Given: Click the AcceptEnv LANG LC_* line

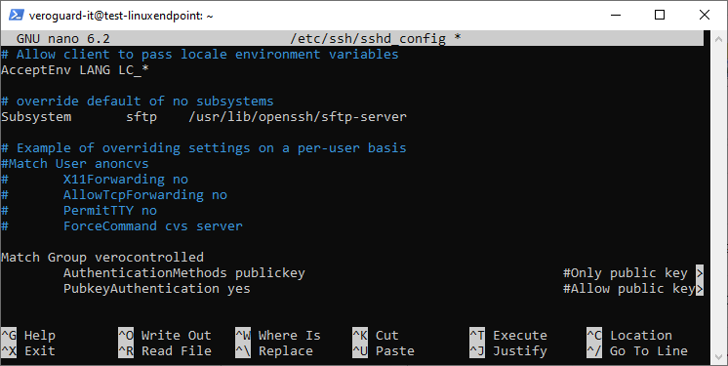Looking at the screenshot, I should (x=75, y=69).
